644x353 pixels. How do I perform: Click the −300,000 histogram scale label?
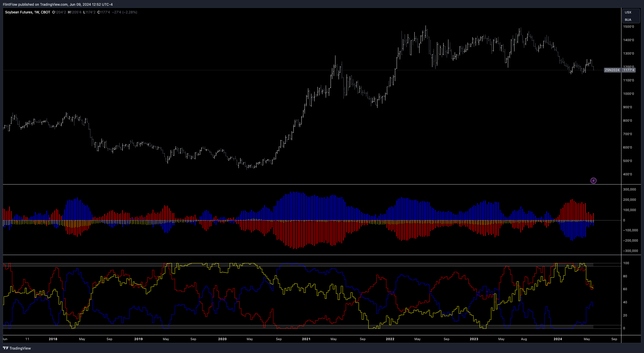[x=630, y=251]
